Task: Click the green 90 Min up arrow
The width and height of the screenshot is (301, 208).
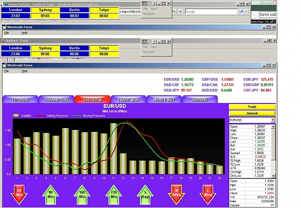Action: coord(51,195)
